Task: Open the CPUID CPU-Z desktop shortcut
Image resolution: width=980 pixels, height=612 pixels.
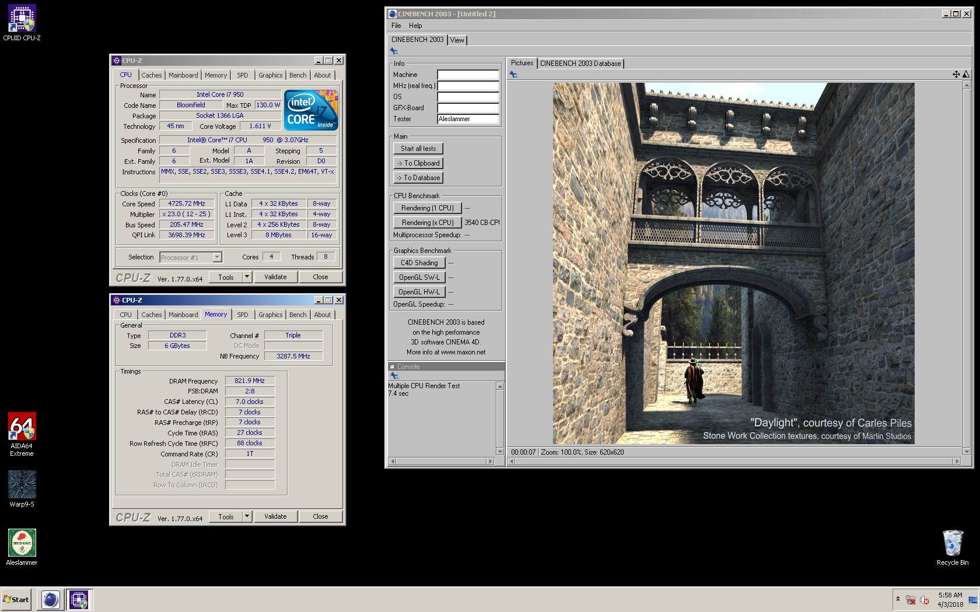Action: point(22,22)
